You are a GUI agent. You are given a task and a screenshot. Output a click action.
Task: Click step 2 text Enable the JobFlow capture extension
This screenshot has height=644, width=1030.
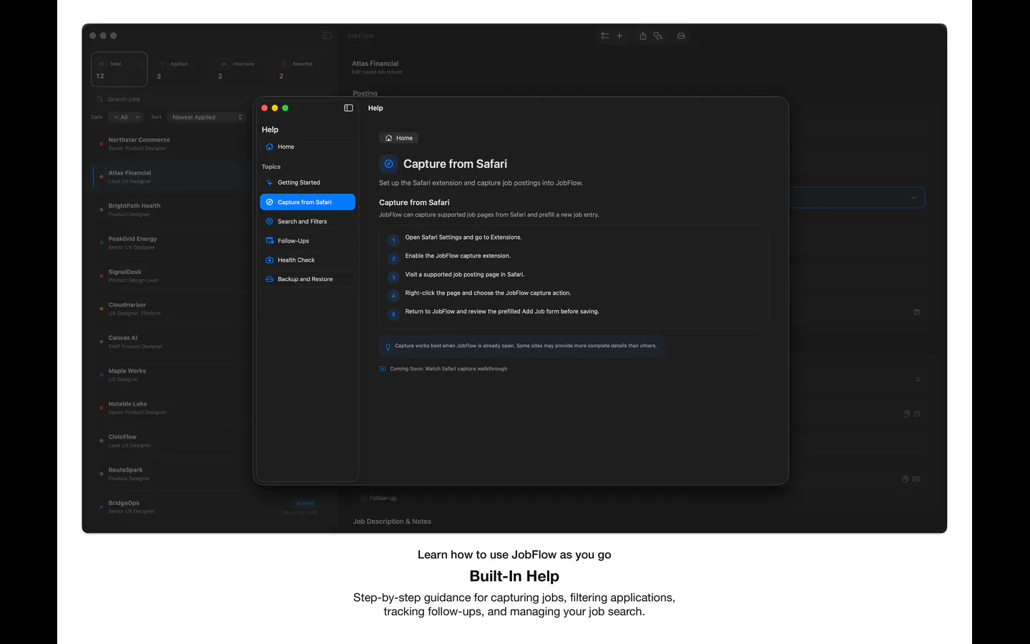458,256
